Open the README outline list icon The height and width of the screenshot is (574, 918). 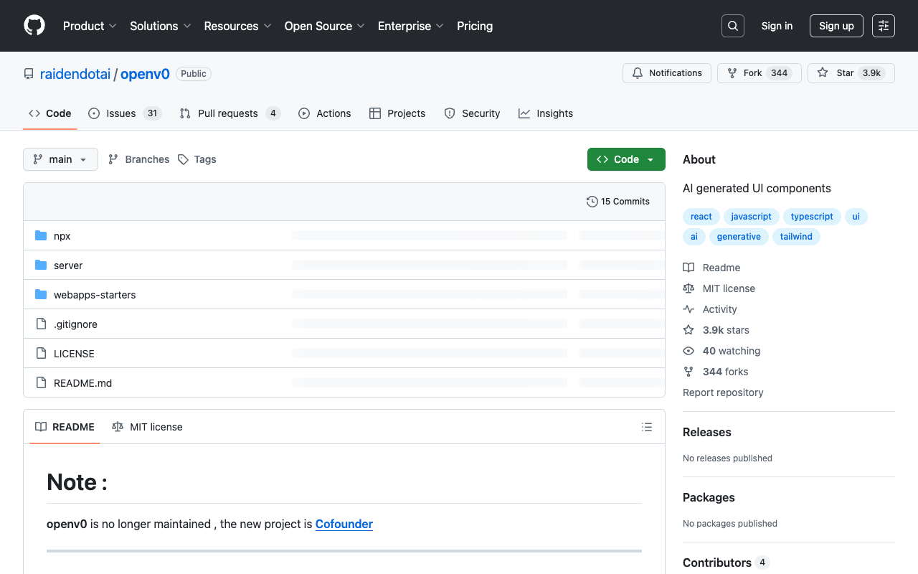(x=647, y=427)
